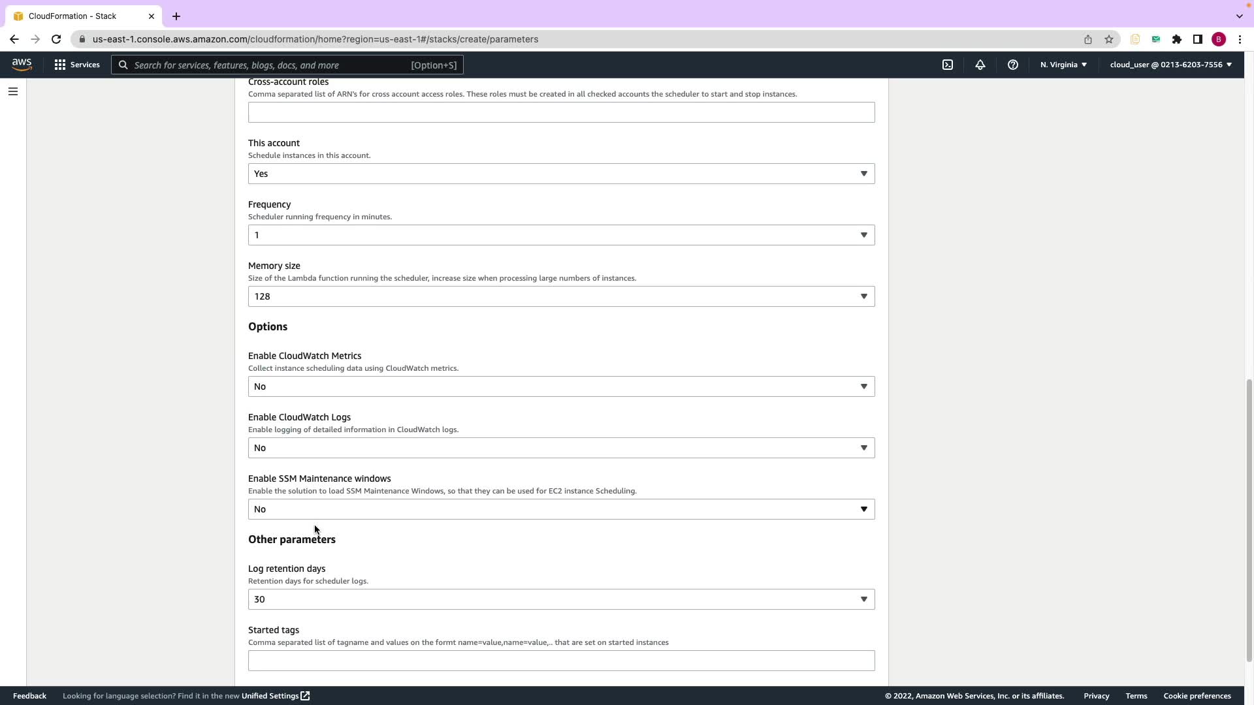Open cloud_user account menu
The image size is (1254, 705).
click(x=1170, y=65)
